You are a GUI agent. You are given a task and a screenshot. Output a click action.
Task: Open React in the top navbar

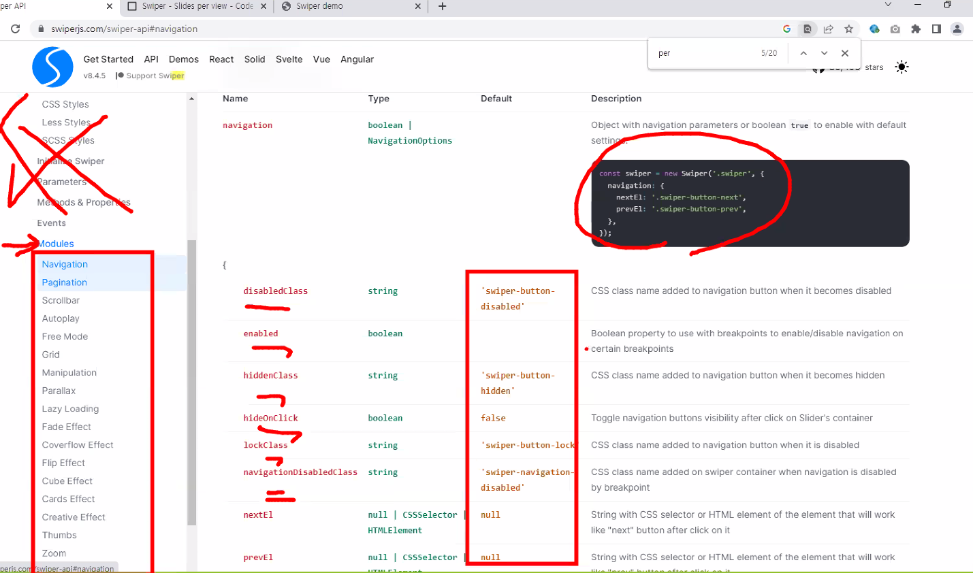point(221,59)
